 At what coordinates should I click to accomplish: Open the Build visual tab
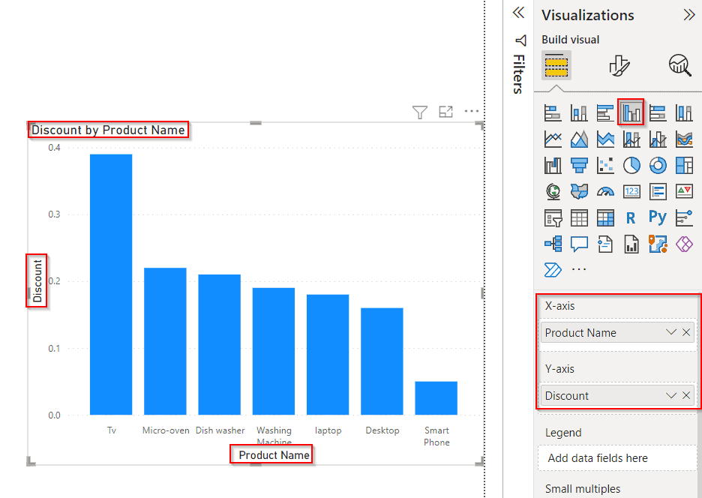pyautogui.click(x=556, y=65)
